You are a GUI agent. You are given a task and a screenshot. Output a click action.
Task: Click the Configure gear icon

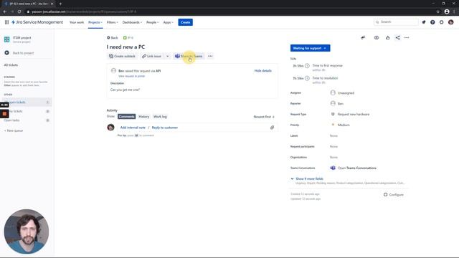[x=386, y=194]
